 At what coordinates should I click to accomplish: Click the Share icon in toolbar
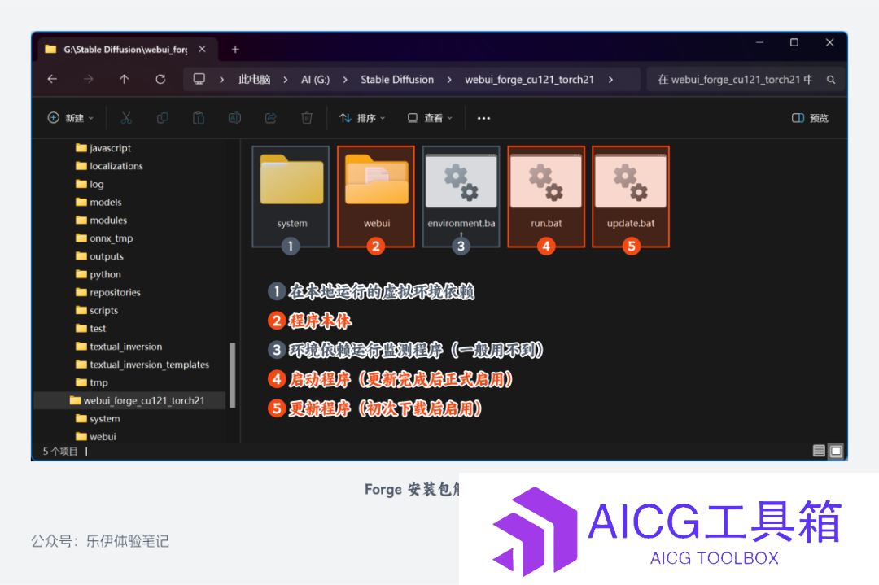tap(271, 118)
